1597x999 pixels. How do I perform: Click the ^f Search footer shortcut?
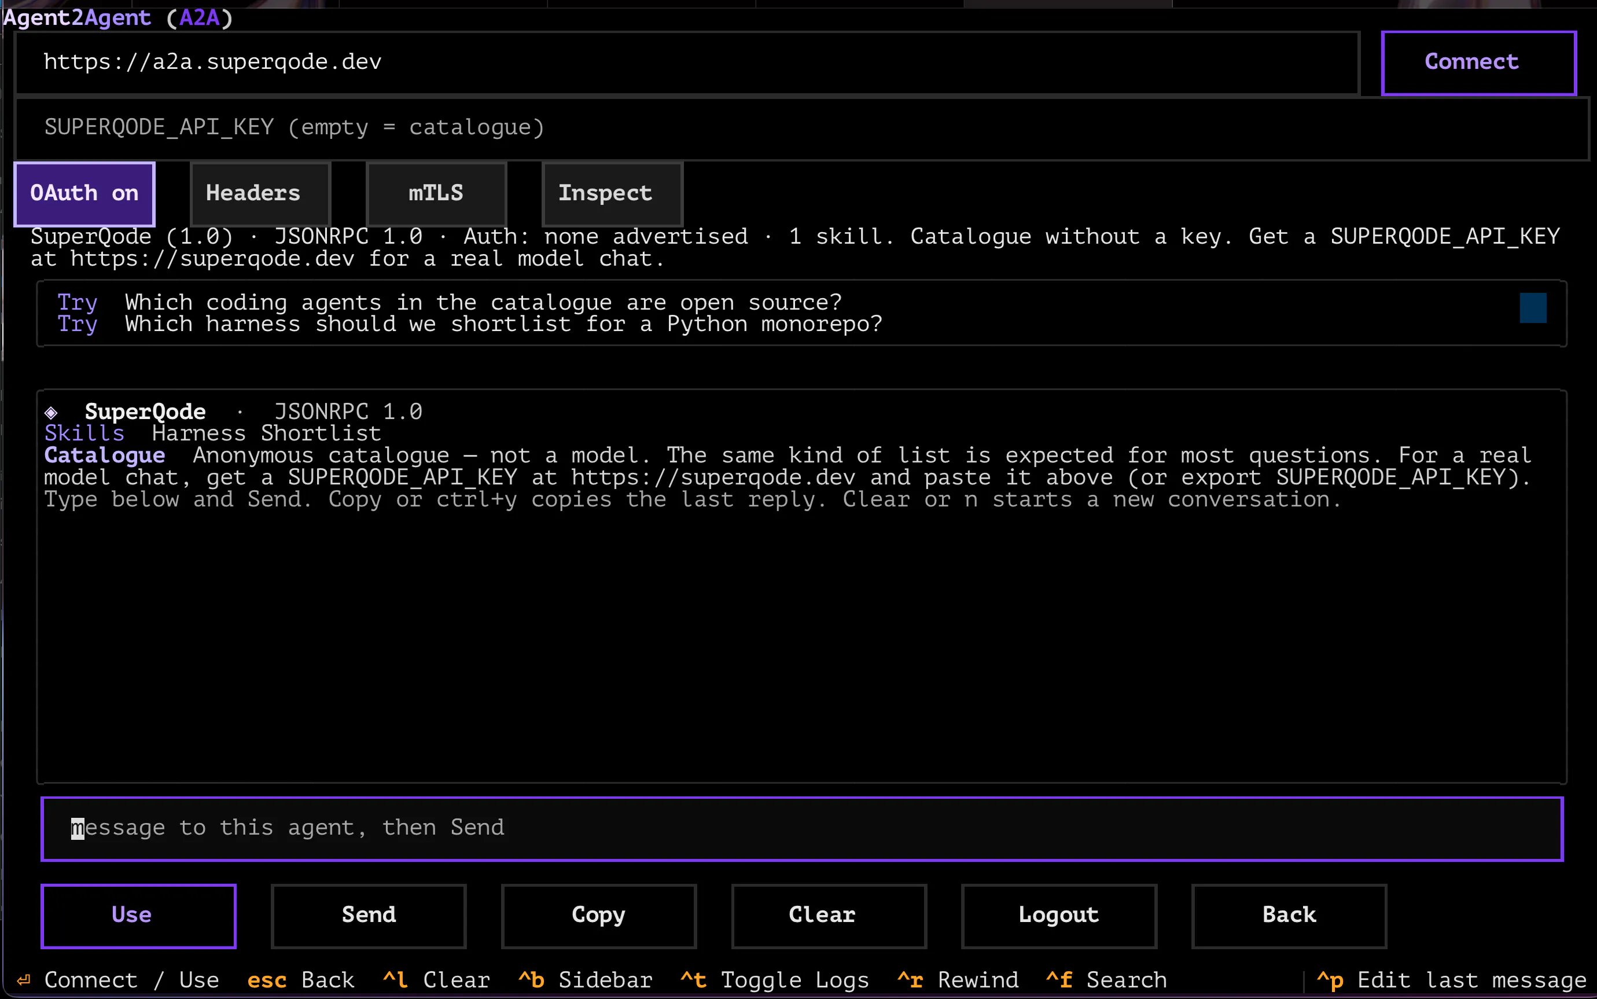click(x=1106, y=980)
